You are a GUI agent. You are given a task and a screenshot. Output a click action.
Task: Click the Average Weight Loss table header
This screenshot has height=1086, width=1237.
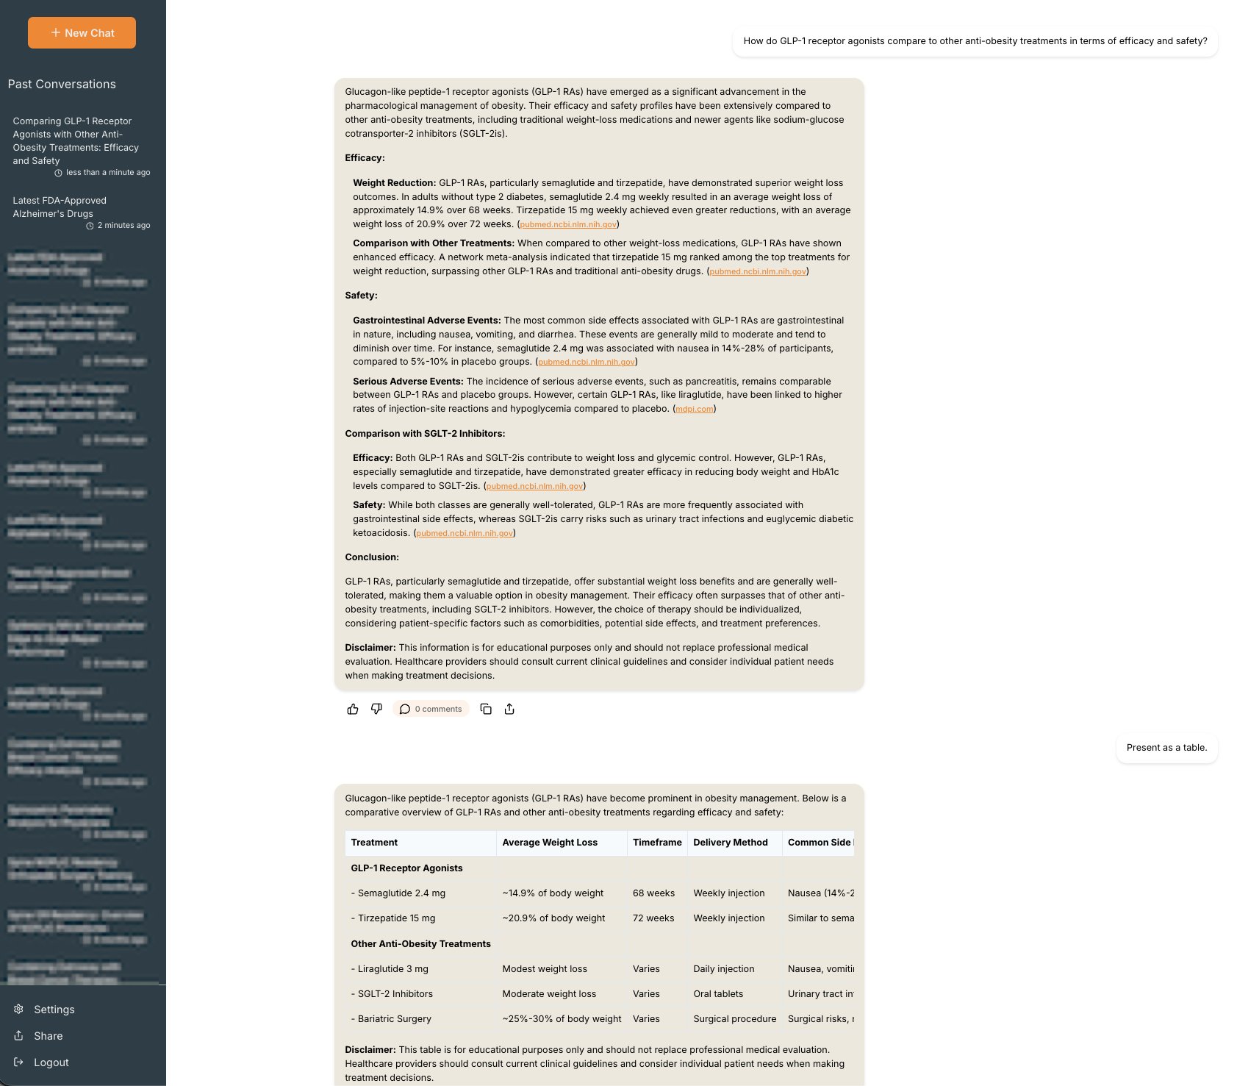(x=550, y=843)
